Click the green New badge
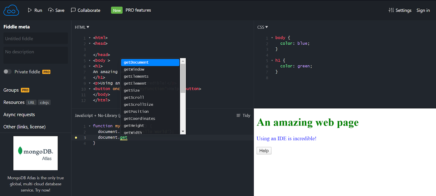This screenshot has width=436, height=196. pos(117,10)
